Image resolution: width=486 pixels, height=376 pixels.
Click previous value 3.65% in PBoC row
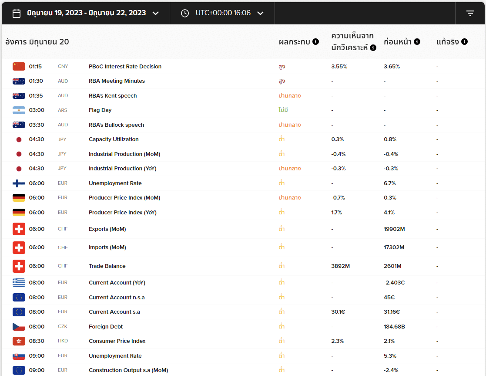point(392,67)
